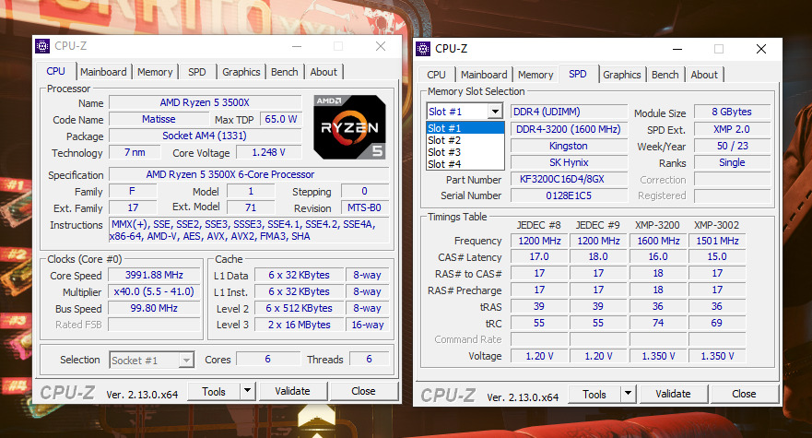Open the Mainboard tab in the left CPU-Z window
This screenshot has height=438, width=812.
pyautogui.click(x=103, y=72)
